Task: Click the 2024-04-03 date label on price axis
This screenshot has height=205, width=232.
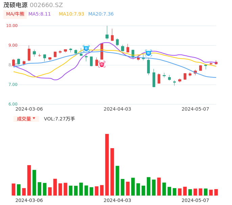Action: (x=117, y=109)
